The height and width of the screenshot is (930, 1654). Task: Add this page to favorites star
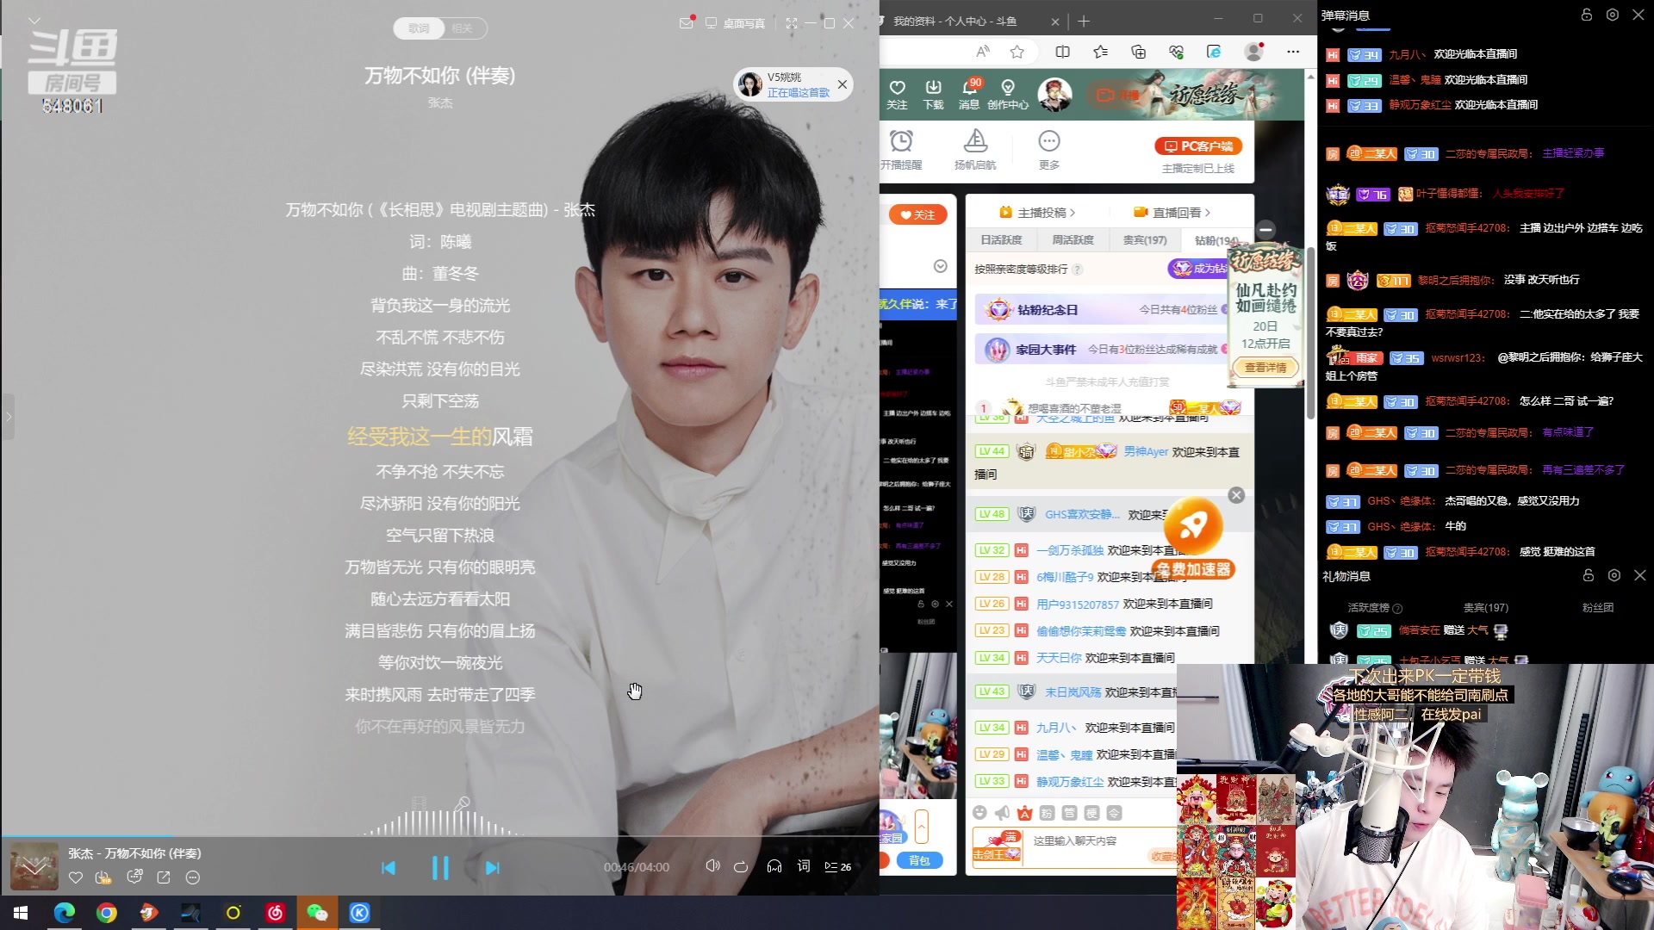pyautogui.click(x=1017, y=52)
